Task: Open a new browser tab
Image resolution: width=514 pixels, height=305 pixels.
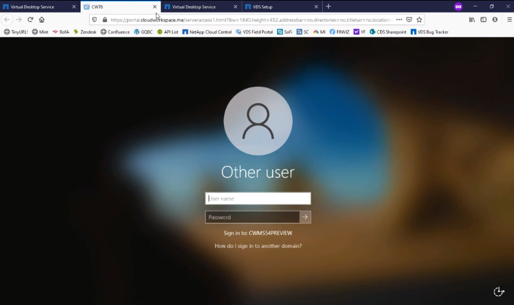Action: click(328, 7)
